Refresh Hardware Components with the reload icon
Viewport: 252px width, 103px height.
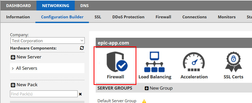point(82,48)
